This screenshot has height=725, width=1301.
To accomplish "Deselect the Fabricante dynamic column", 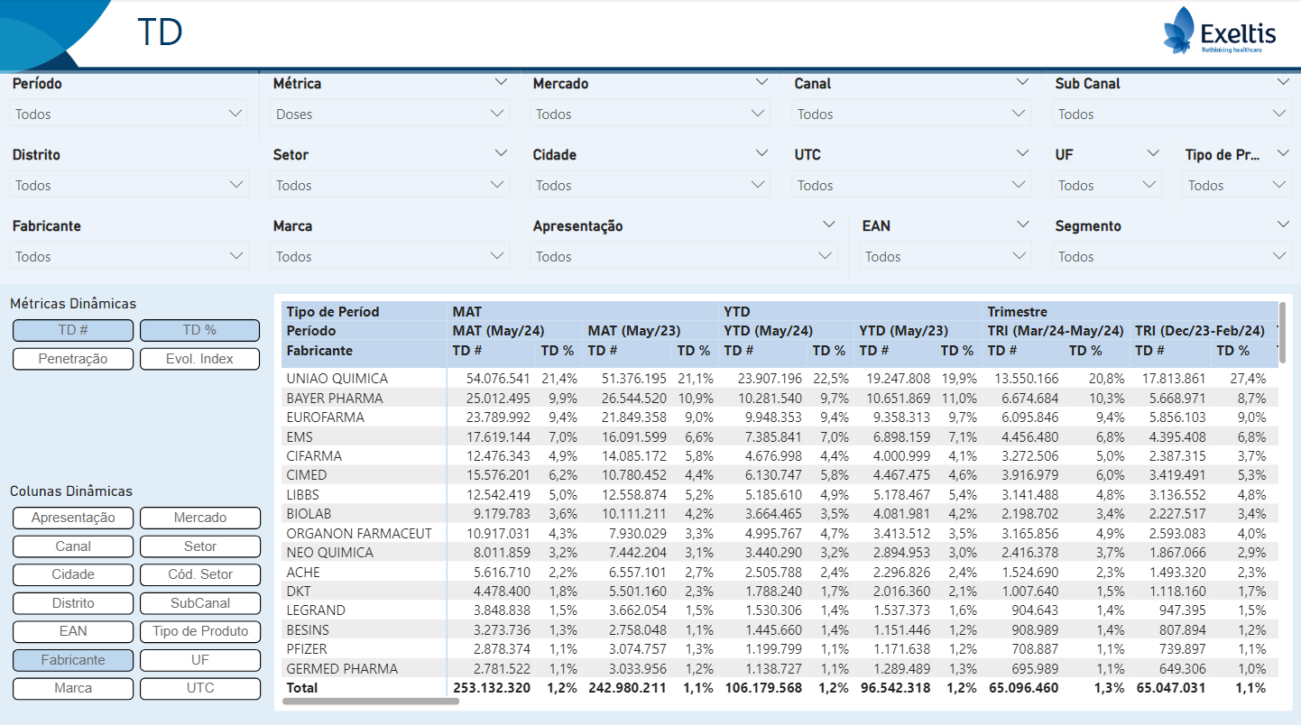I will click(x=73, y=660).
